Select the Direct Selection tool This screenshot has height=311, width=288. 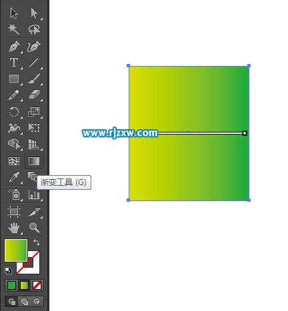coord(34,13)
